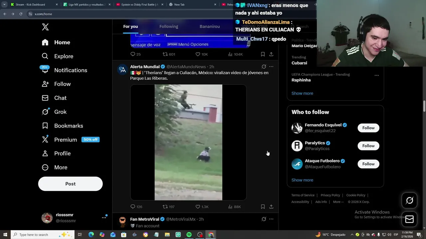Switch to the Following tab
426x239 pixels.
click(169, 27)
